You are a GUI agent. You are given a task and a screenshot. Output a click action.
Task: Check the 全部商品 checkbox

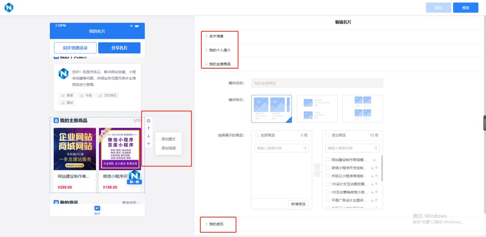[x=257, y=135]
